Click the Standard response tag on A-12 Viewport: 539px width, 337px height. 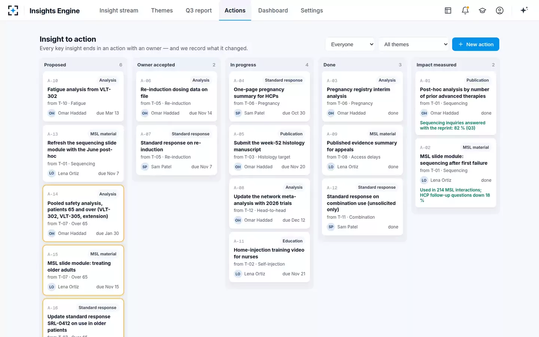tap(377, 188)
